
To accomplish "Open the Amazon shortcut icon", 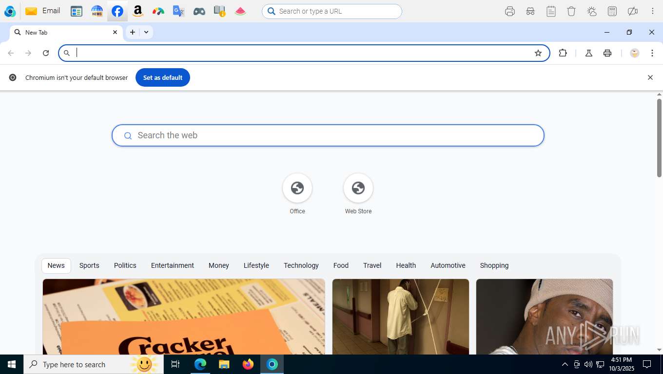I will (137, 11).
